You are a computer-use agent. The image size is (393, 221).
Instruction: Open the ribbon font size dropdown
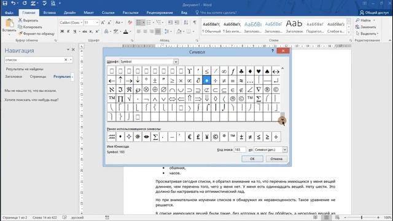pos(97,23)
